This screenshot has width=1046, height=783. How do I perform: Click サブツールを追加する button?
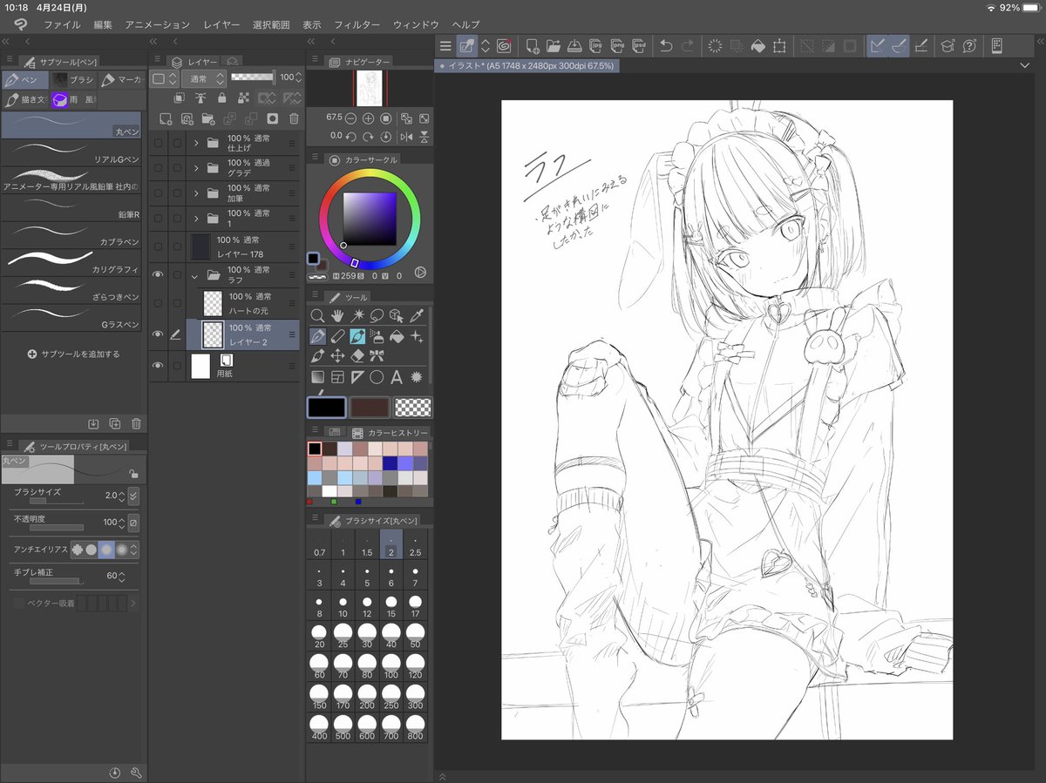coord(73,354)
